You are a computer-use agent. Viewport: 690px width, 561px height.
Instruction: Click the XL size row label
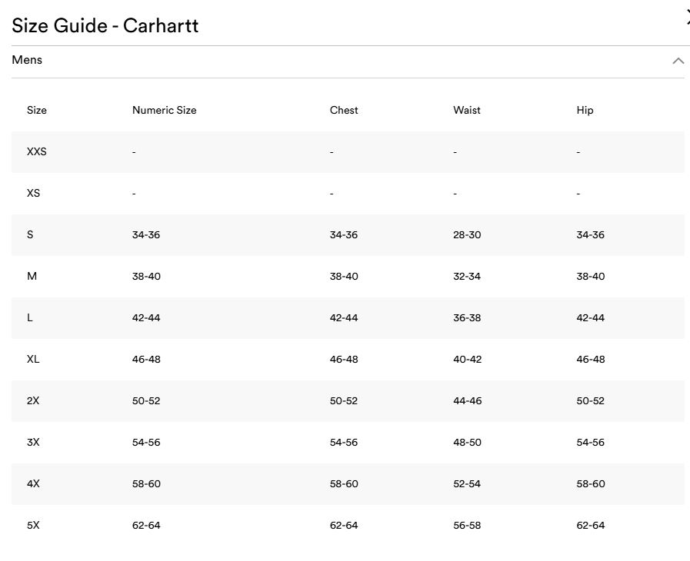tap(33, 359)
